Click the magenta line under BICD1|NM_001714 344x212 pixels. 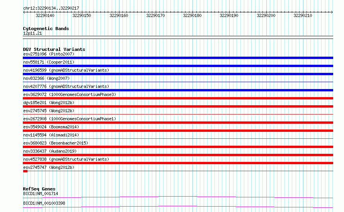(x=178, y=197)
